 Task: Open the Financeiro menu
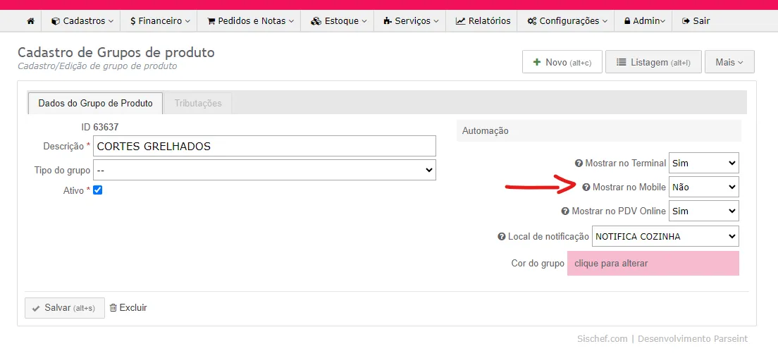(160, 21)
